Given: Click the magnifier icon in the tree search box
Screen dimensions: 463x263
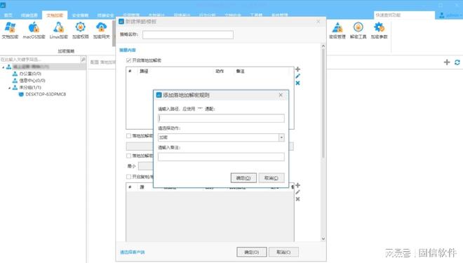Looking at the screenshot, I should click(83, 60).
